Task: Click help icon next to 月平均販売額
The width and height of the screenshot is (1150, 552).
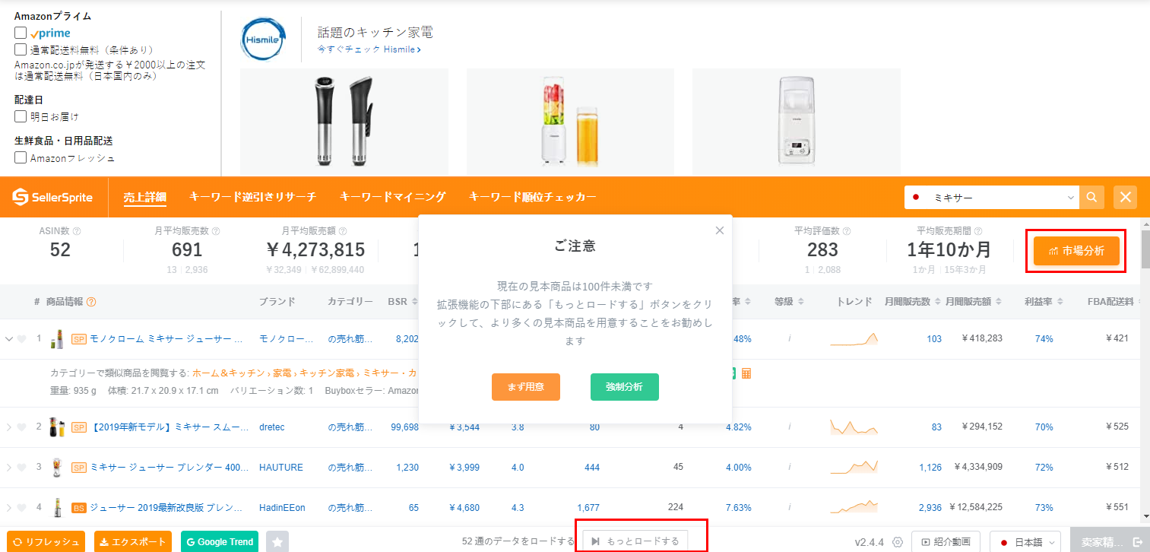Action: pos(343,231)
